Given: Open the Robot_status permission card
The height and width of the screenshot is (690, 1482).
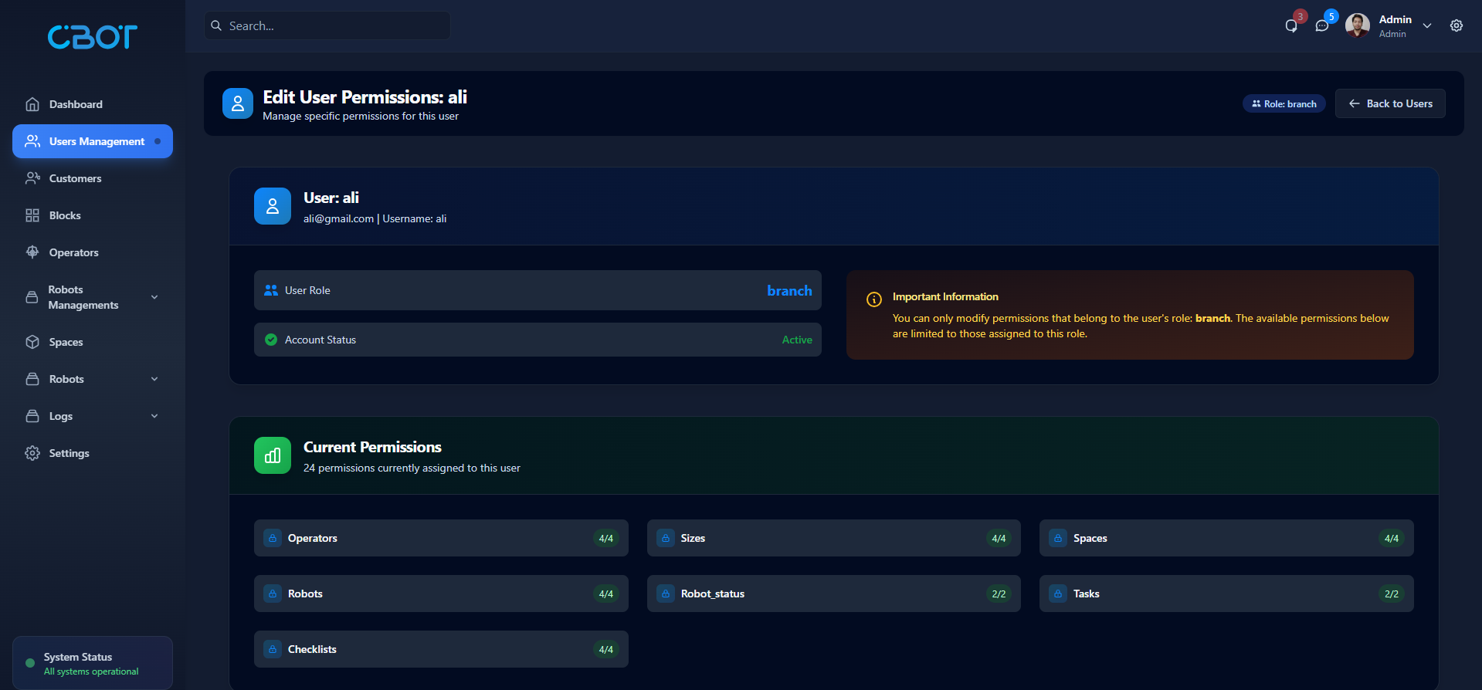Looking at the screenshot, I should coord(834,594).
